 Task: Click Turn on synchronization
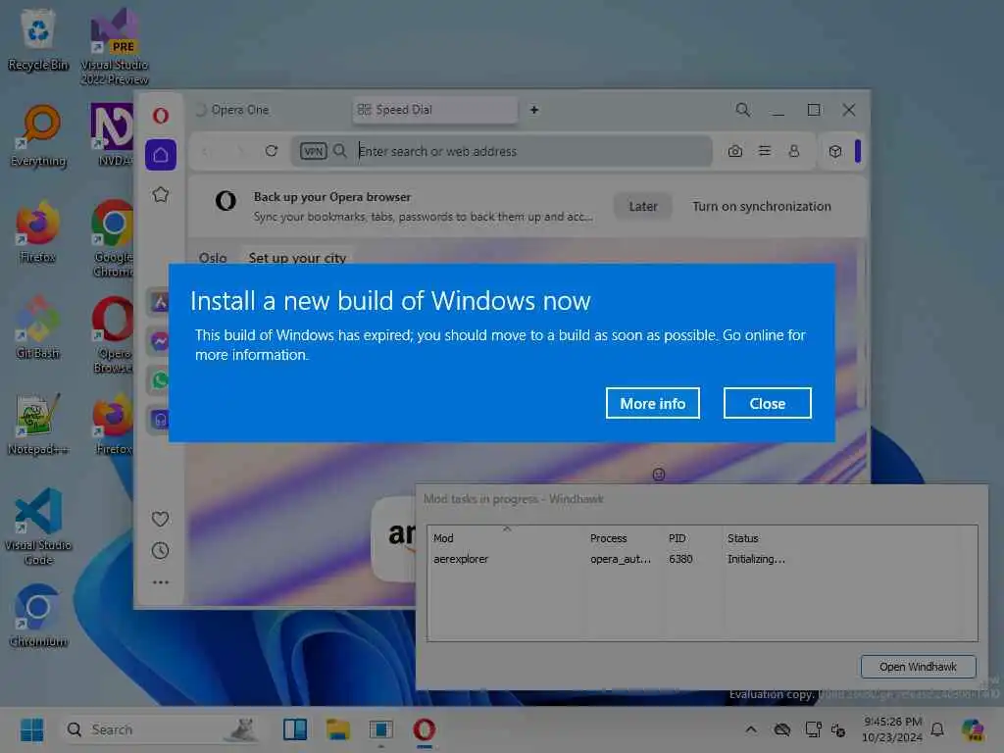pyautogui.click(x=761, y=206)
